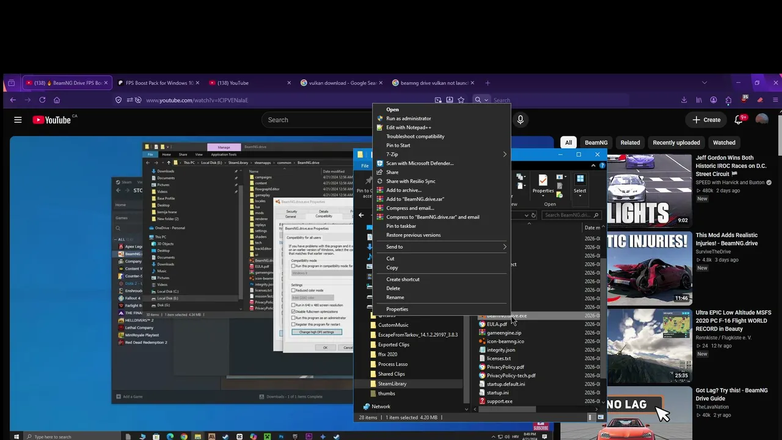Close the BeamNG Drive FPS tab

[x=106, y=83]
